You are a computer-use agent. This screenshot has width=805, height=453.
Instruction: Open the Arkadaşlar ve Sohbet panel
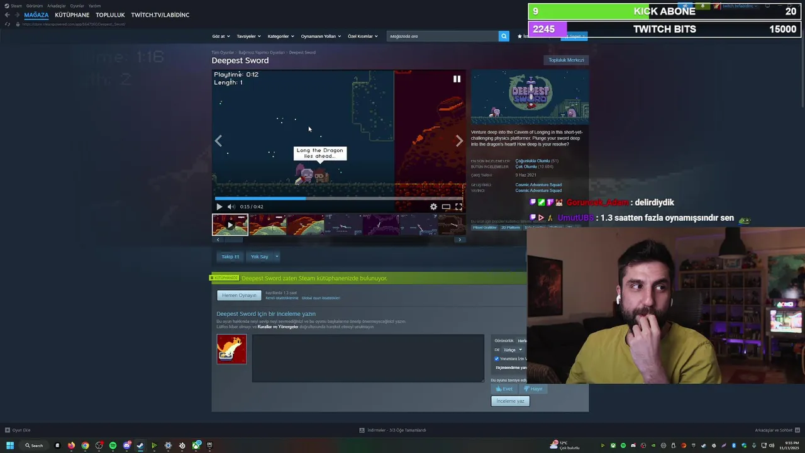tap(777, 430)
